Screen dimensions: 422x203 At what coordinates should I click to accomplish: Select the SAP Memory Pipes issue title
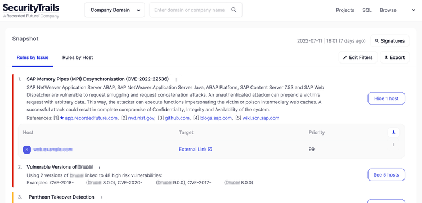pyautogui.click(x=98, y=79)
